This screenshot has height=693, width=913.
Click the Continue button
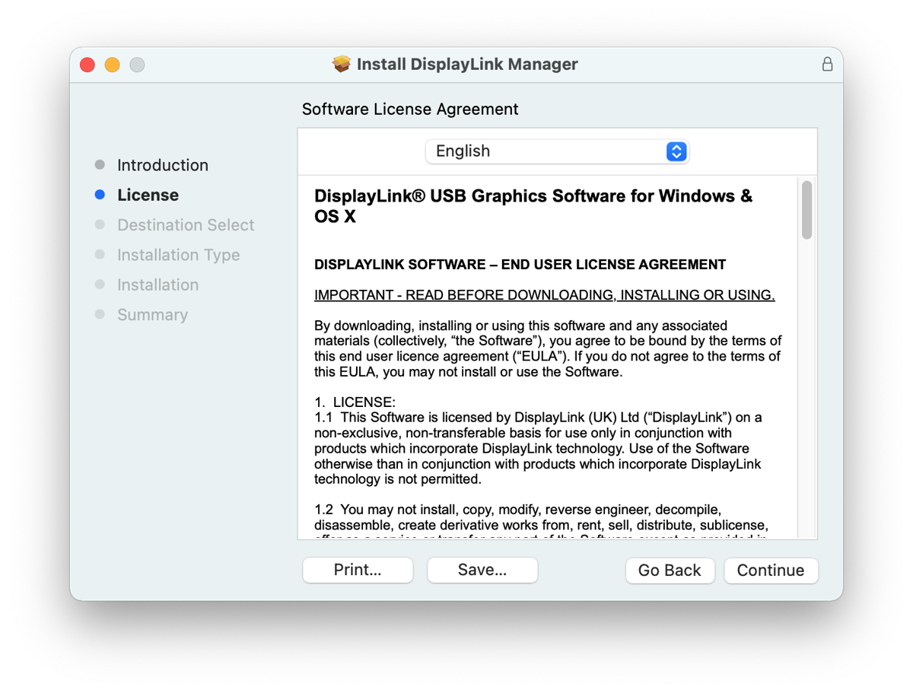pos(771,570)
